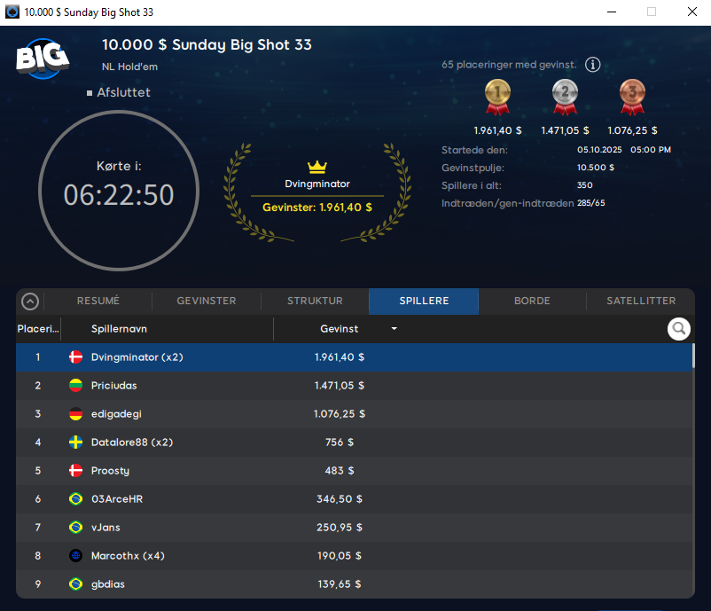Open the player search magnifier icon

679,329
